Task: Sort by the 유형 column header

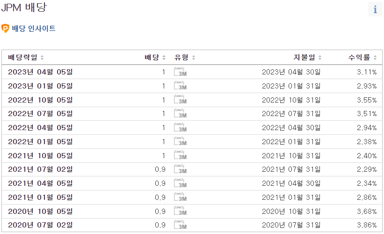Action: pyautogui.click(x=184, y=58)
